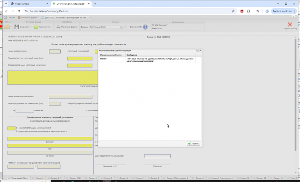Select the Титульный Лист sheet tab
Screen dimensions: 300x182
tap(18, 178)
